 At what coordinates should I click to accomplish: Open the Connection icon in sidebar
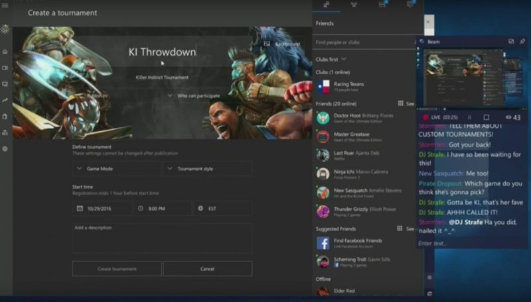tap(5, 132)
